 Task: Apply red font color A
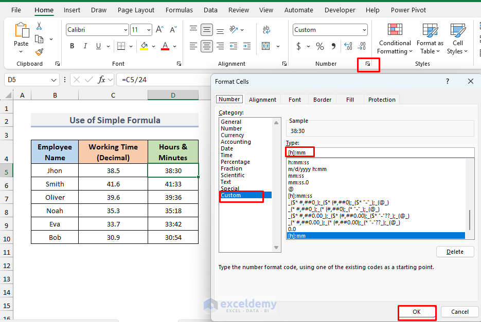click(x=165, y=46)
